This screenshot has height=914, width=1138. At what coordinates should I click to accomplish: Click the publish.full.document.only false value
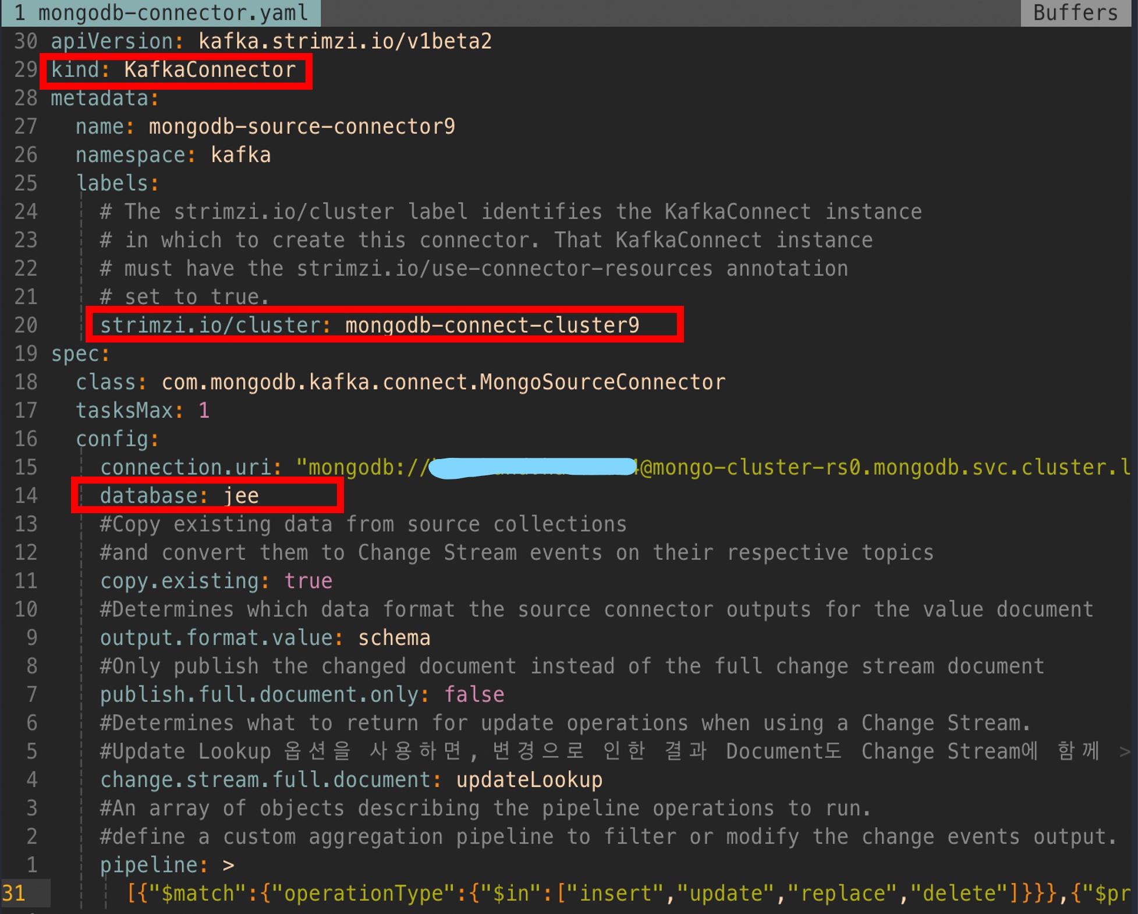[474, 694]
